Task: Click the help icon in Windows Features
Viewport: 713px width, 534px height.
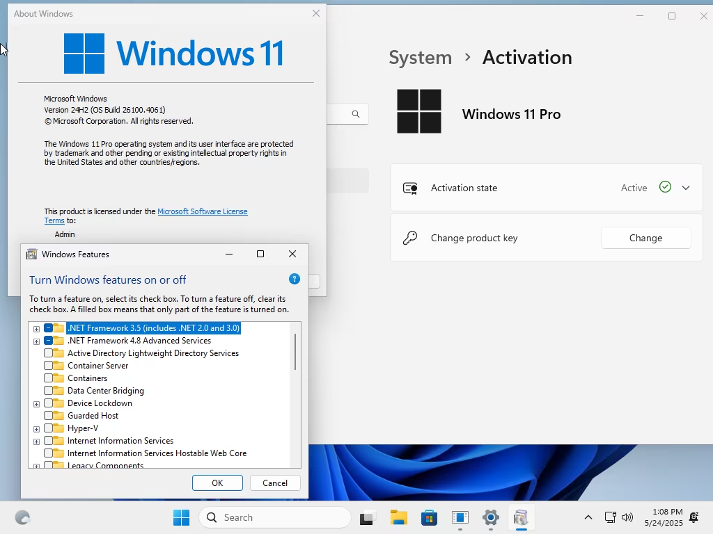Action: point(295,280)
